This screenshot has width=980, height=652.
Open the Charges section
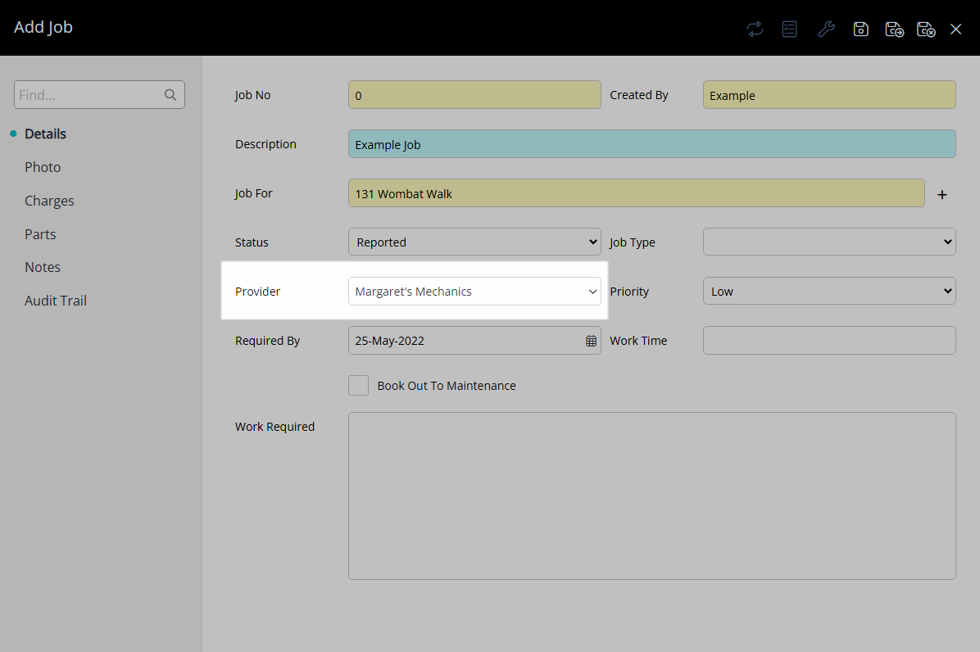(49, 201)
